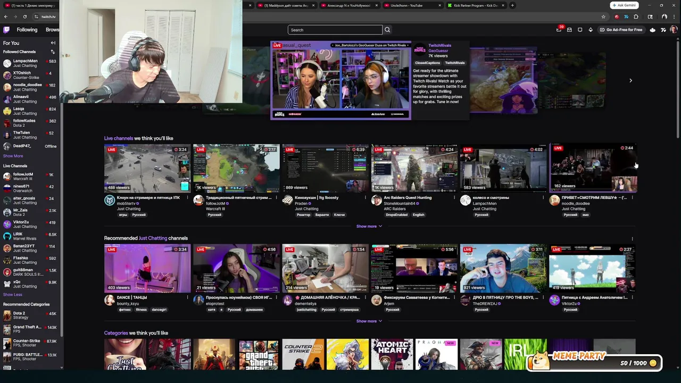The width and height of the screenshot is (681, 383).
Task: Click the DropsEnabled tag on ARC Raiders stream
Action: [x=396, y=215]
